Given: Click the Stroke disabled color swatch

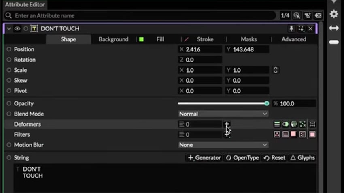Looking at the screenshot, I should pyautogui.click(x=186, y=39).
